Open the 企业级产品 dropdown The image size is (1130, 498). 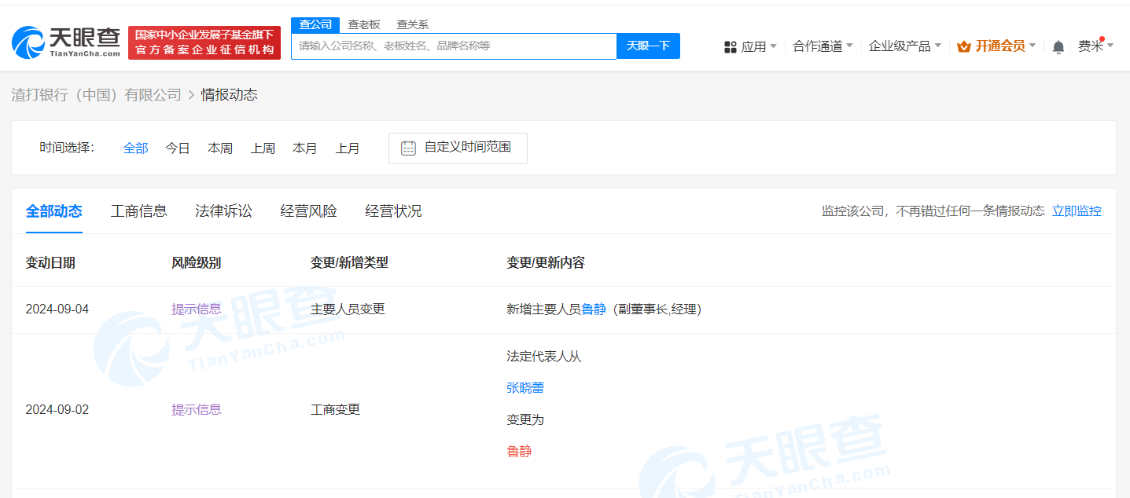[x=904, y=46]
